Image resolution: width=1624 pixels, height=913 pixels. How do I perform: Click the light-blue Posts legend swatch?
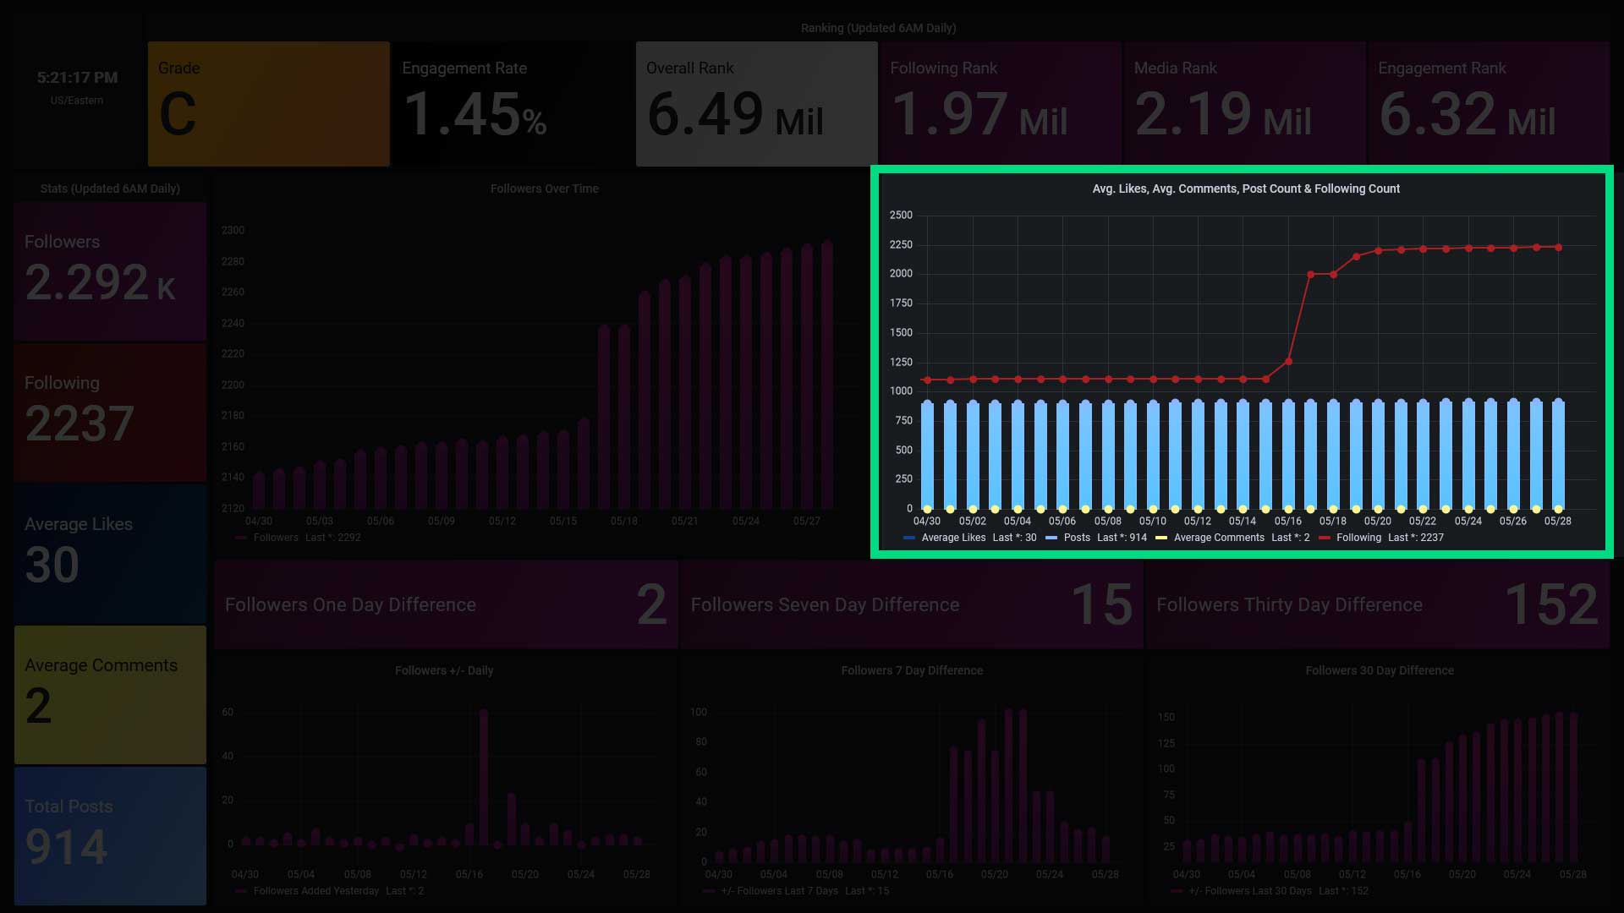click(x=1051, y=538)
